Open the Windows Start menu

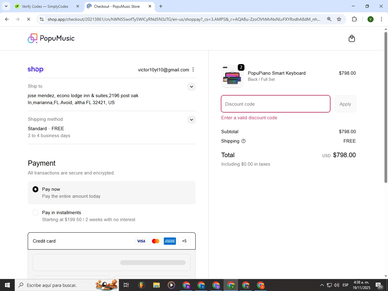(7, 285)
